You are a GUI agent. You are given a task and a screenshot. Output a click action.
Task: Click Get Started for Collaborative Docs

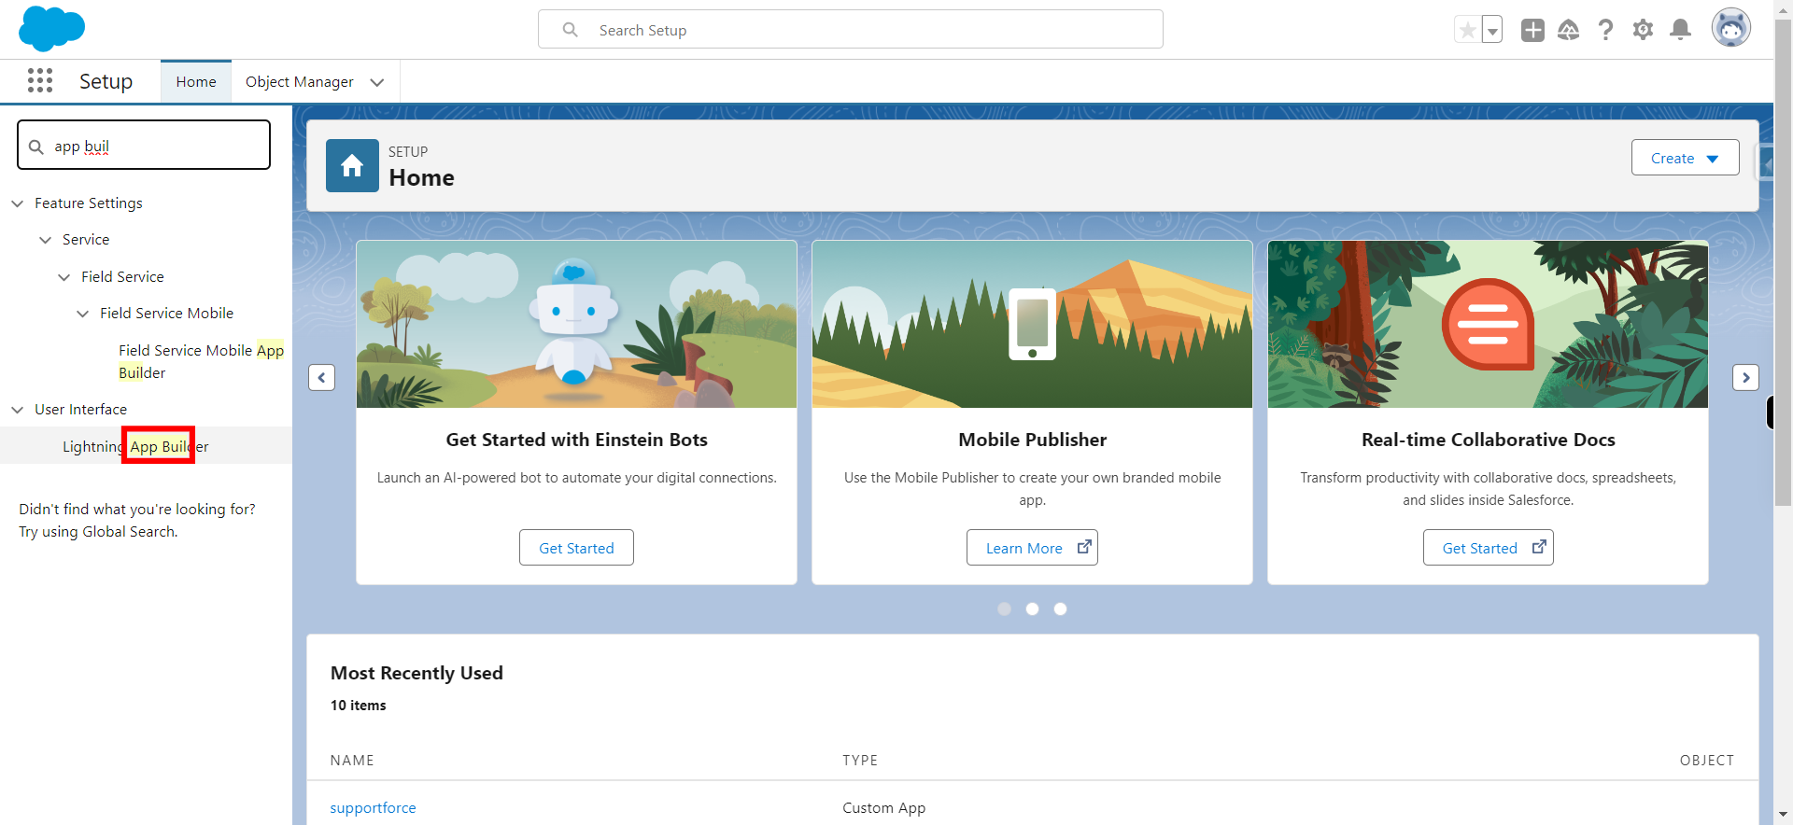point(1488,548)
